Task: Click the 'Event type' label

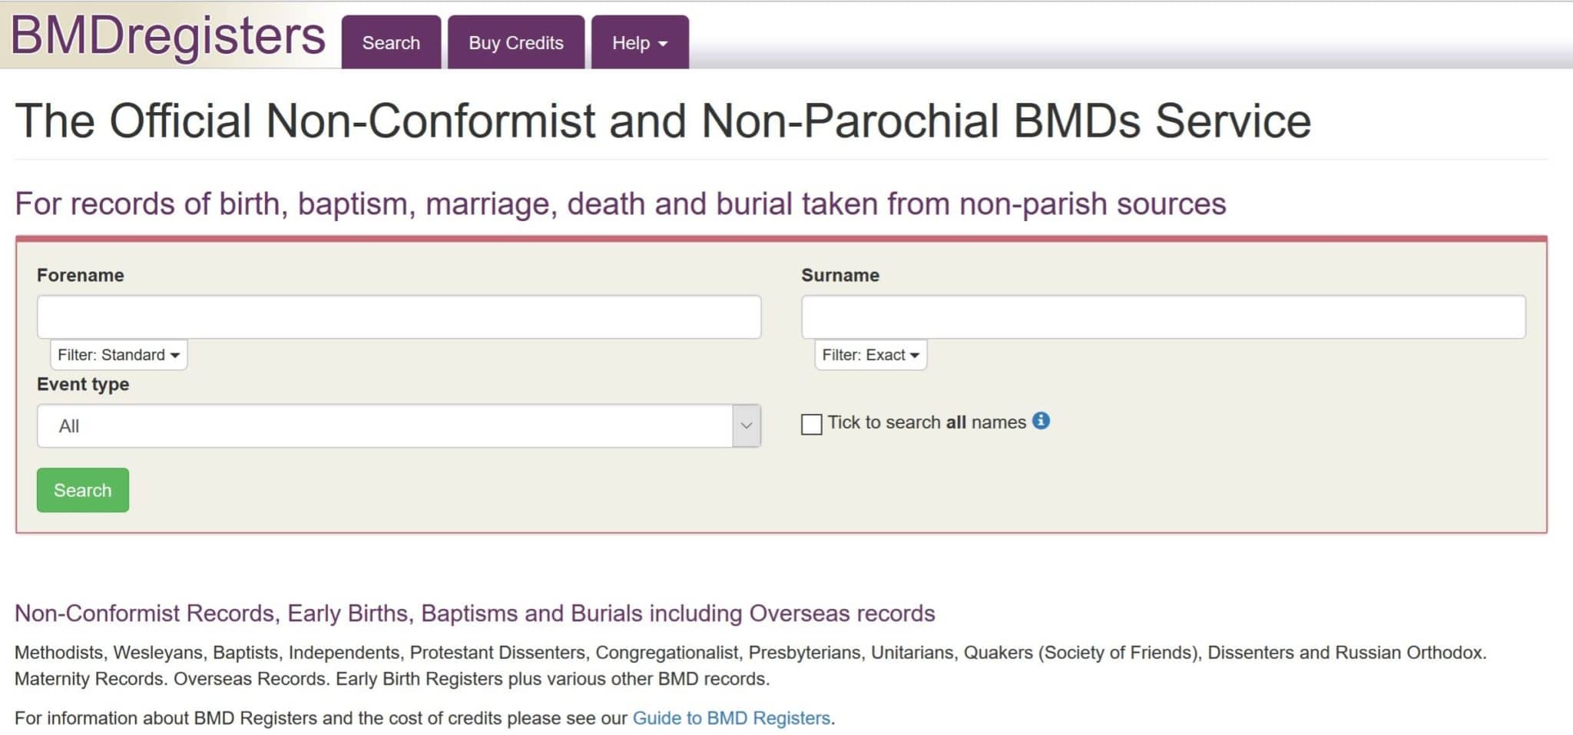Action: [83, 384]
